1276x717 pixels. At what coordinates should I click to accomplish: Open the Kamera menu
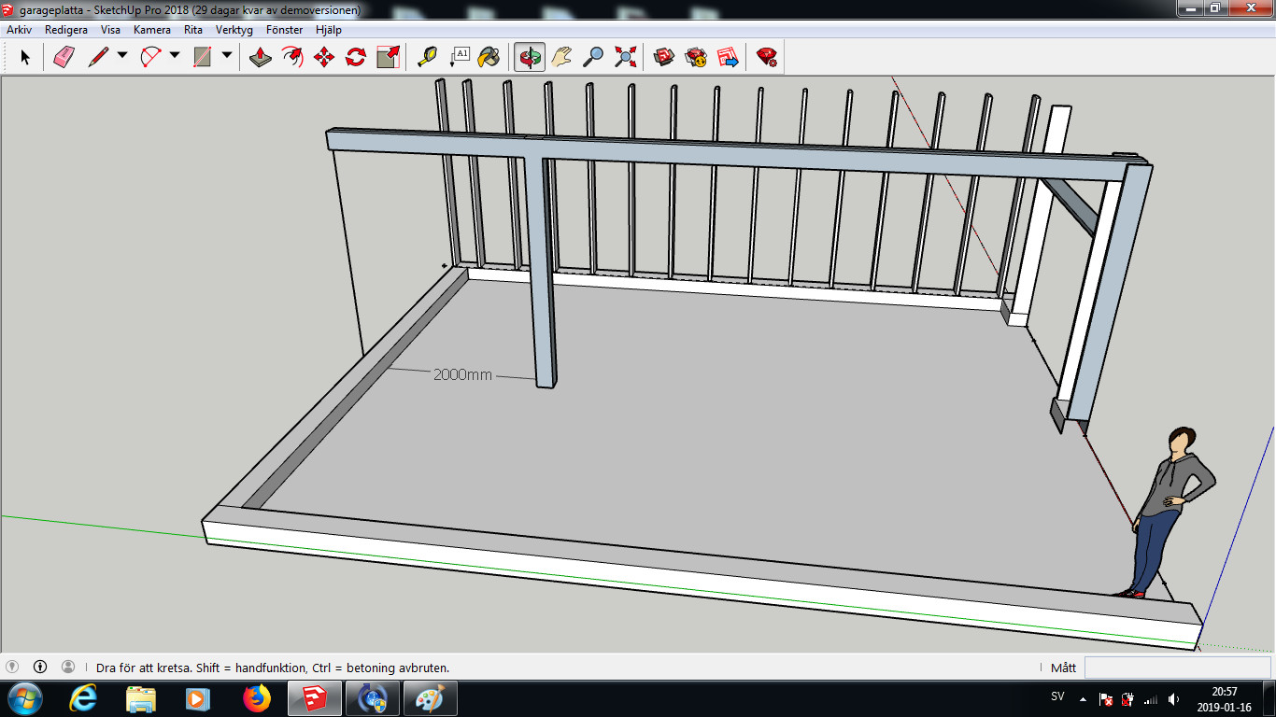click(151, 30)
